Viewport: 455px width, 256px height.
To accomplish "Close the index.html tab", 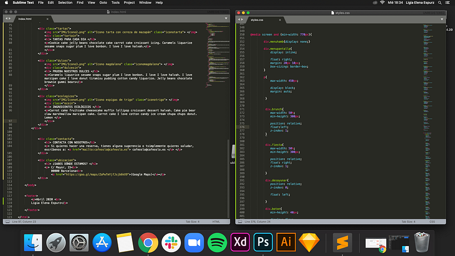I will click(x=48, y=19).
